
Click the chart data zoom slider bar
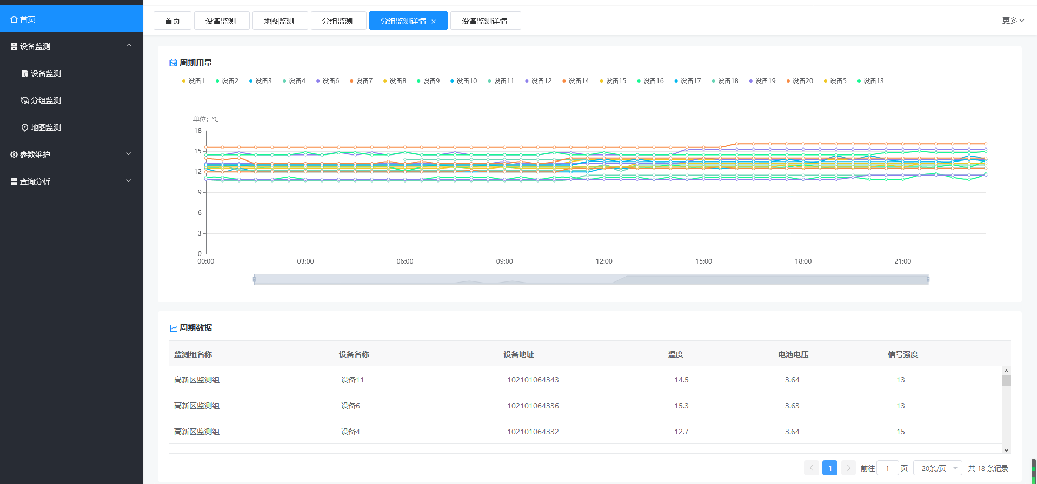[591, 279]
